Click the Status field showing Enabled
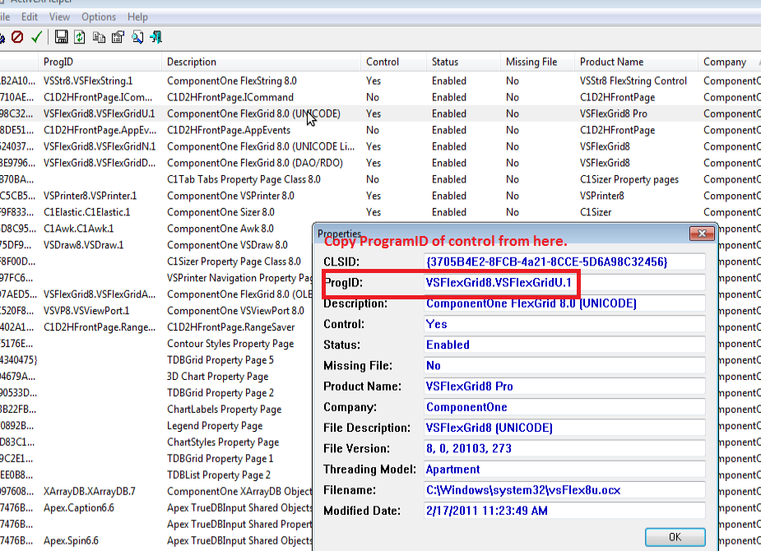 (564, 345)
